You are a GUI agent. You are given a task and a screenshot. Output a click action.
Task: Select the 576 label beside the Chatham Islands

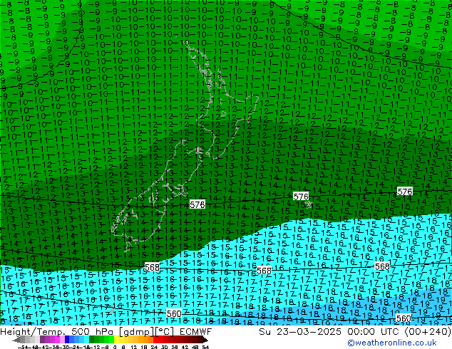(301, 197)
